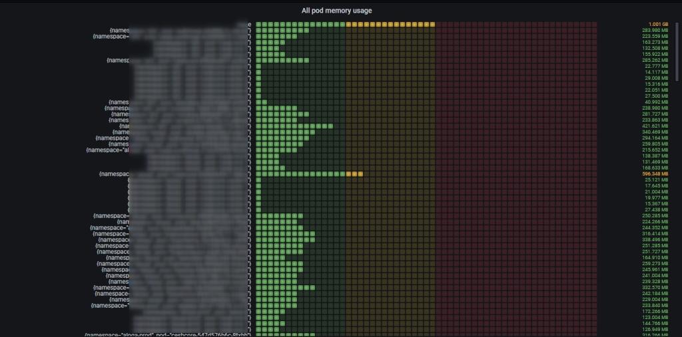Click the 123.004 MB reading

click(655, 317)
